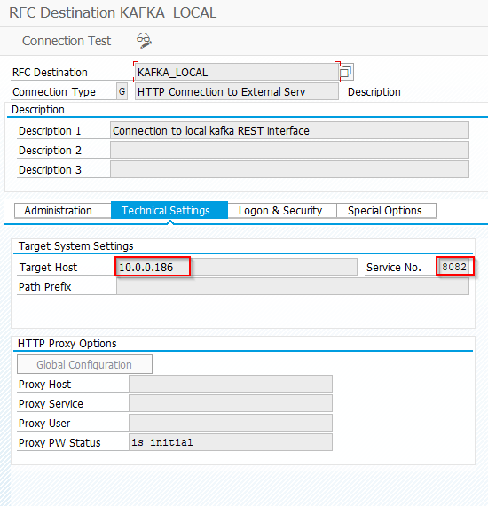
Task: Click the RFC Destination KAFKA_LOCAL field
Action: (237, 72)
